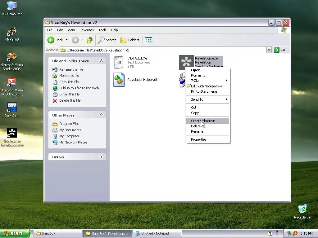Click Move this file link
This screenshot has width=318, height=238.
tap(69, 76)
